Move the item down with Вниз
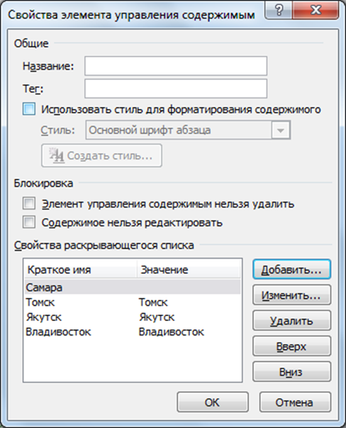Viewport: 346px width, 428px height. click(x=292, y=372)
